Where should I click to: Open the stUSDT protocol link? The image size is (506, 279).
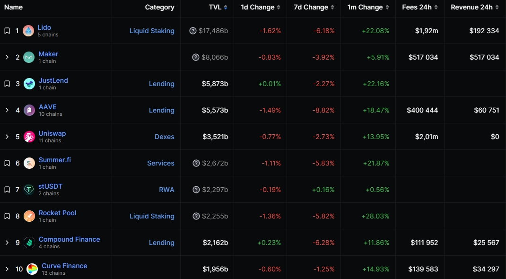(50, 186)
